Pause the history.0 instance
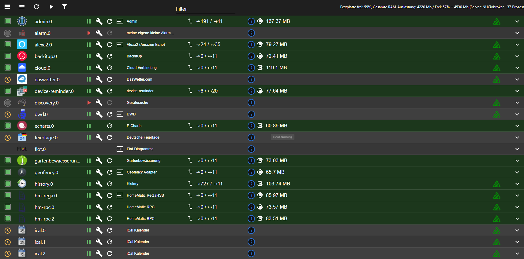 [x=89, y=184]
